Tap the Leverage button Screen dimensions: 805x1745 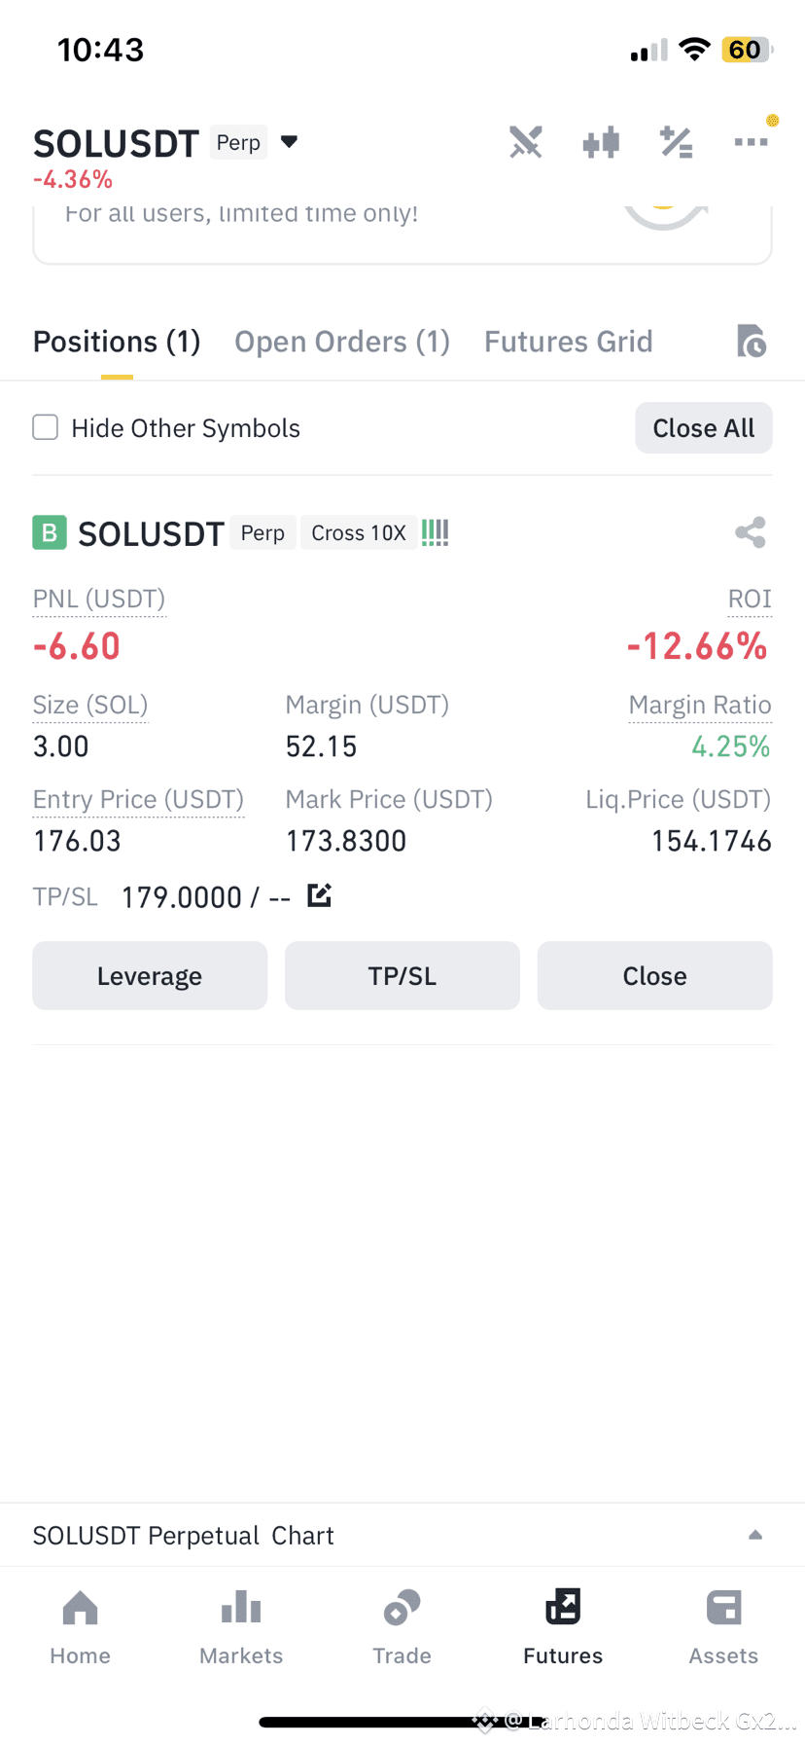(150, 975)
